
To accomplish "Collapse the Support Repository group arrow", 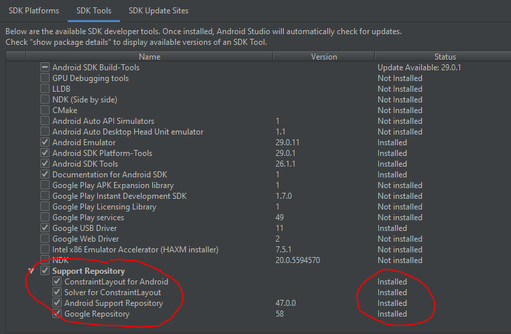I will [x=32, y=271].
